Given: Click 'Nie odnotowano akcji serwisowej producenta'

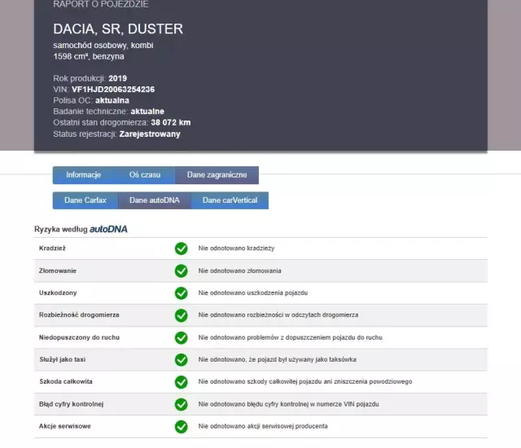Looking at the screenshot, I should coord(263,426).
